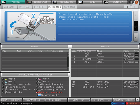This screenshot has height=105, width=140.
Task: Open the Controller menu
Action: [x=79, y=100]
